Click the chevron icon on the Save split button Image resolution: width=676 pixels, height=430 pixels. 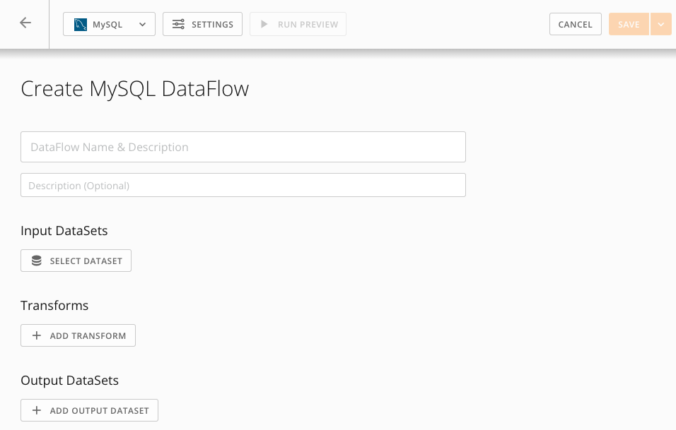tap(661, 23)
